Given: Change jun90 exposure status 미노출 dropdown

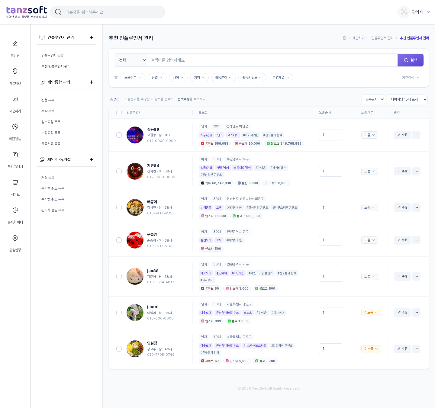Looking at the screenshot, I should [371, 313].
